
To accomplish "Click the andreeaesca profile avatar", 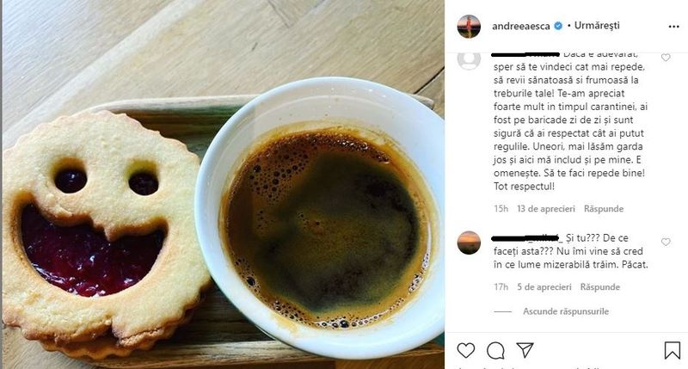I will (469, 27).
